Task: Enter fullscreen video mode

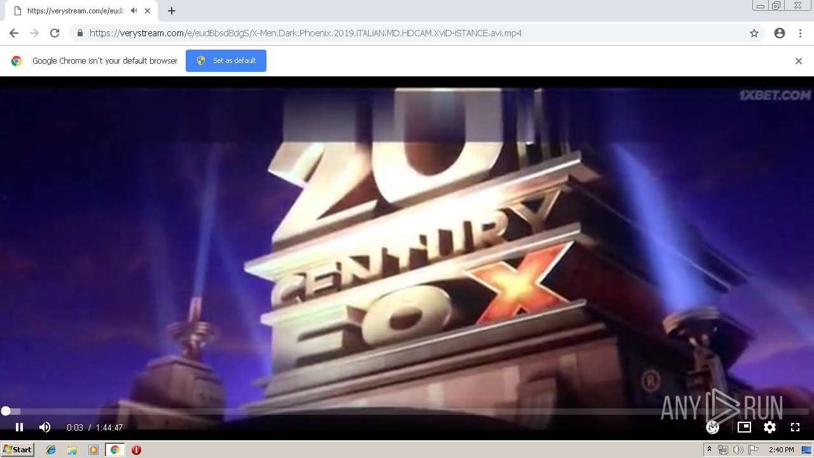Action: click(795, 427)
